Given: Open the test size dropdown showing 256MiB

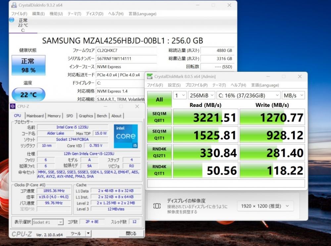Looking at the screenshot, I should (202, 95).
